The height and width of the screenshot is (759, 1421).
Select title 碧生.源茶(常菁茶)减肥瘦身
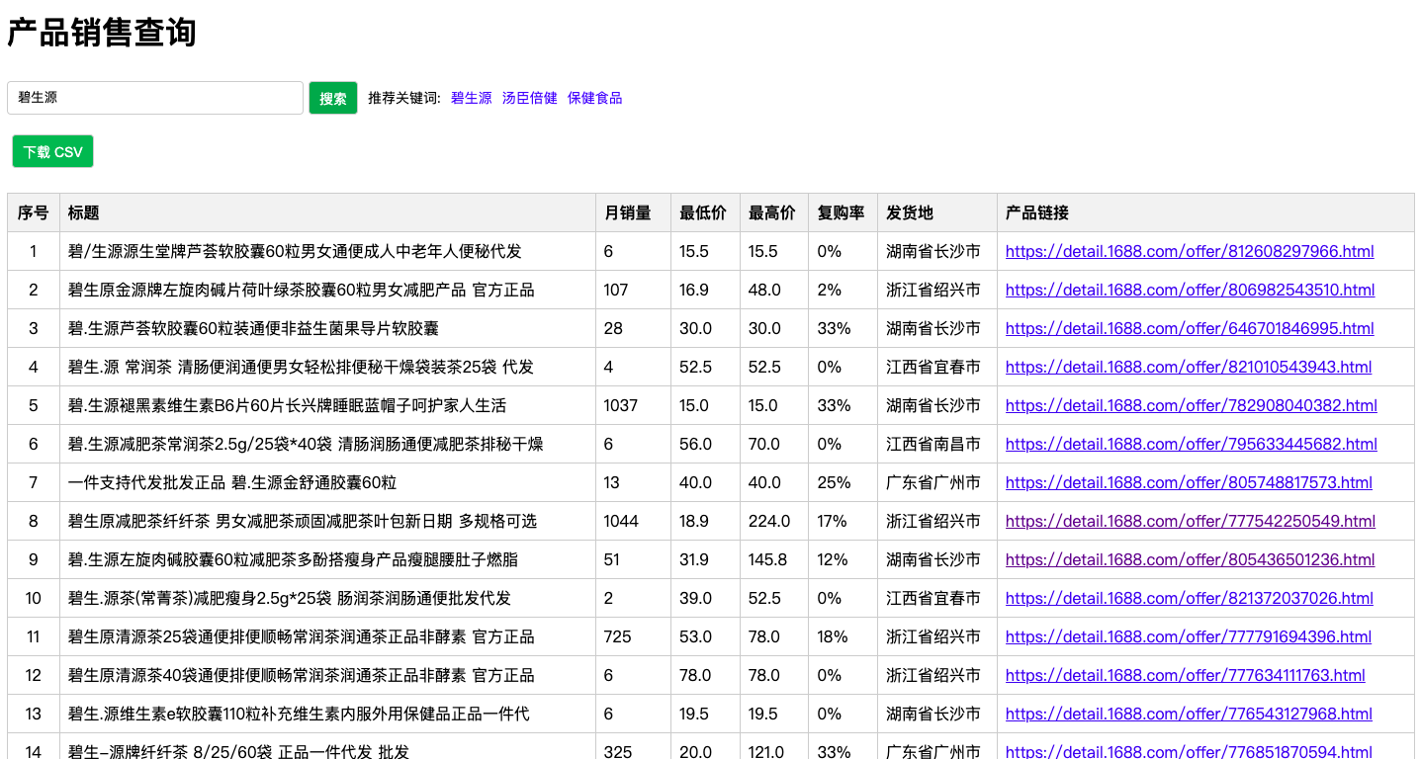click(290, 598)
